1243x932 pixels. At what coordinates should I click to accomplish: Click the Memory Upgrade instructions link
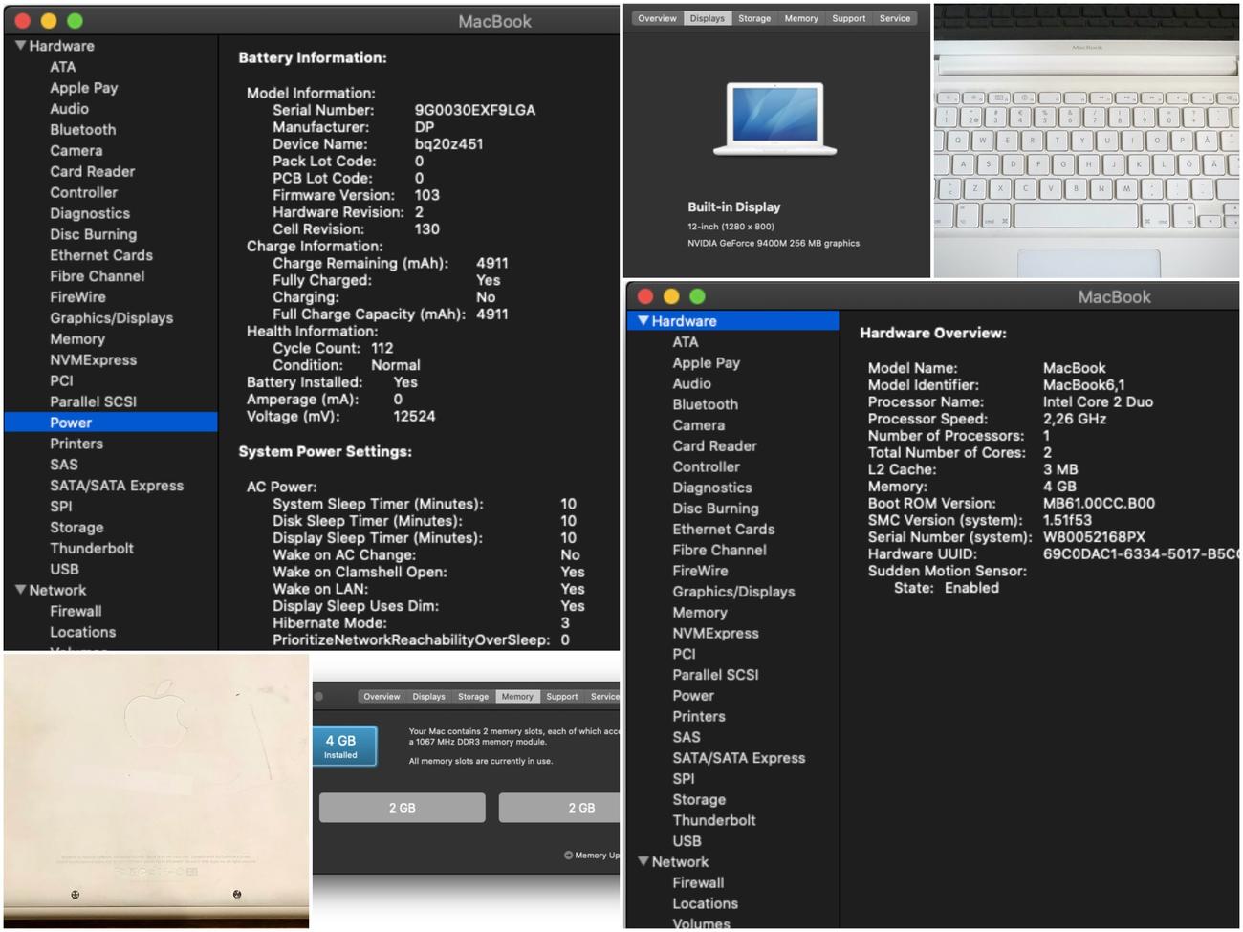click(593, 856)
